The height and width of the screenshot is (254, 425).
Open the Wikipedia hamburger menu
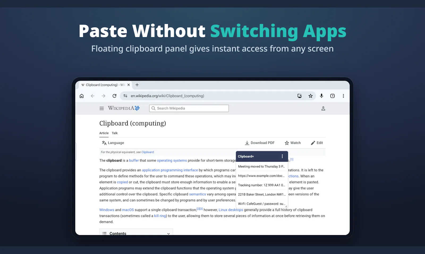(101, 108)
